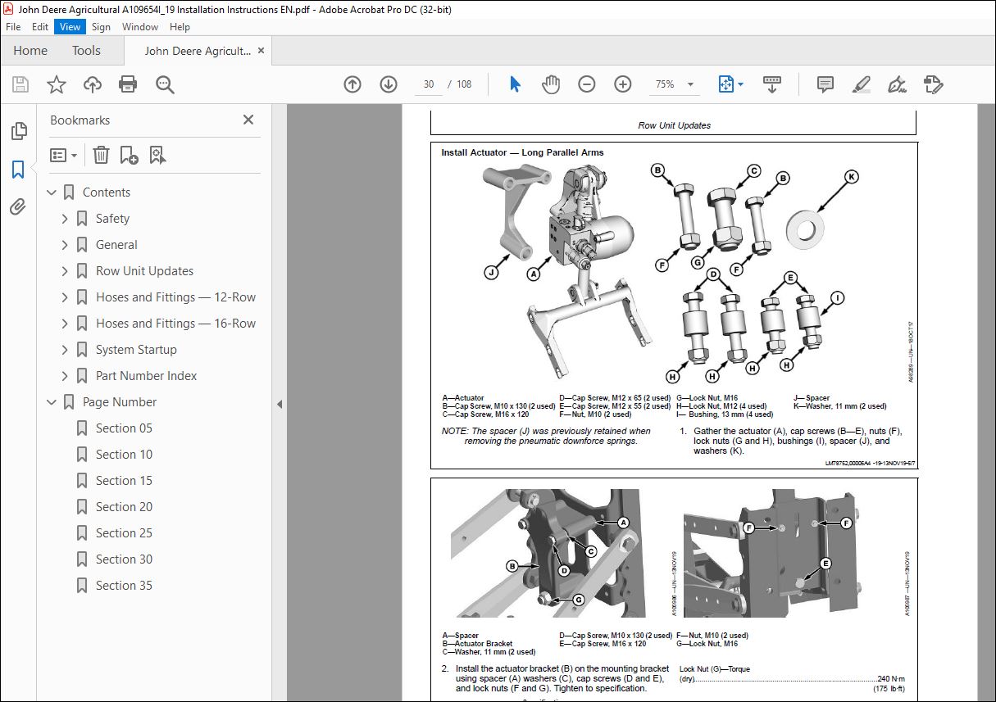Open the Sign document pen tool
Viewport: 996px width, 702px height.
pos(897,84)
